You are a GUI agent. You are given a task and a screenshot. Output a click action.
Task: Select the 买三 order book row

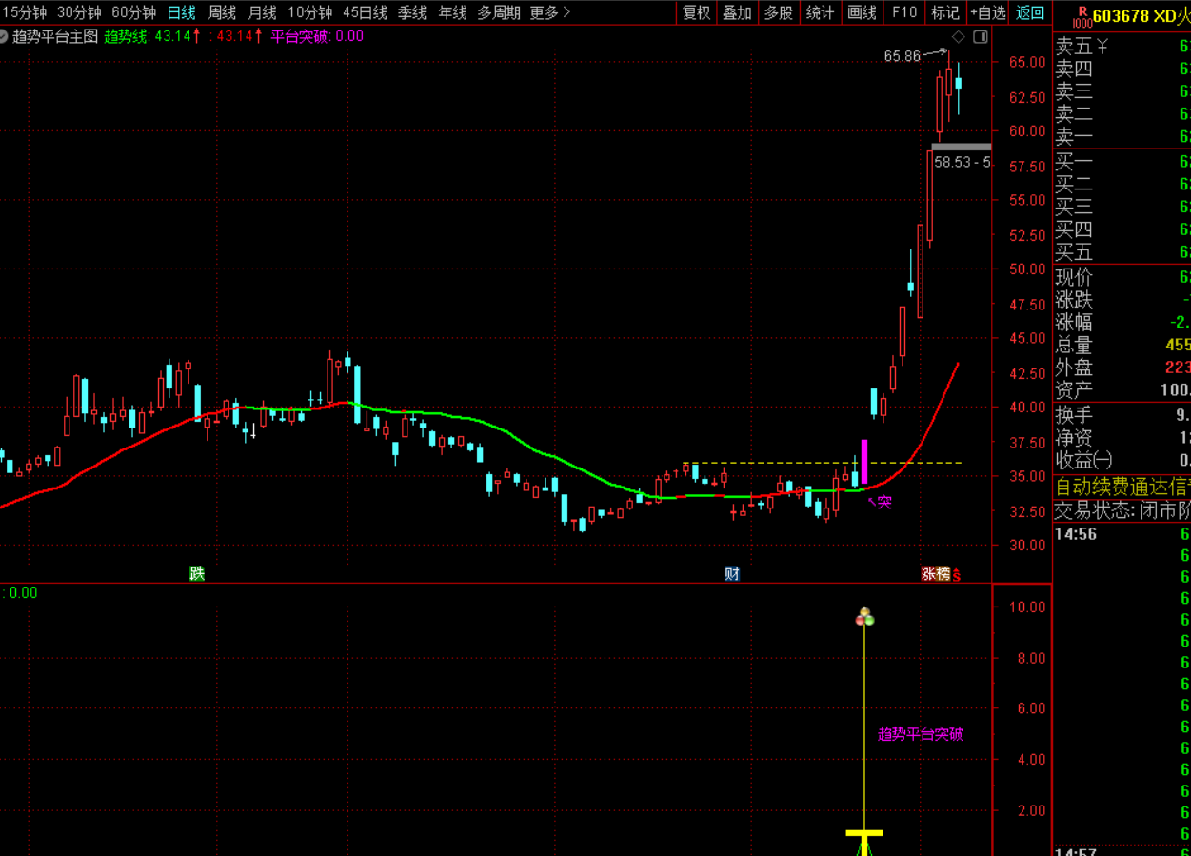click(1122, 207)
